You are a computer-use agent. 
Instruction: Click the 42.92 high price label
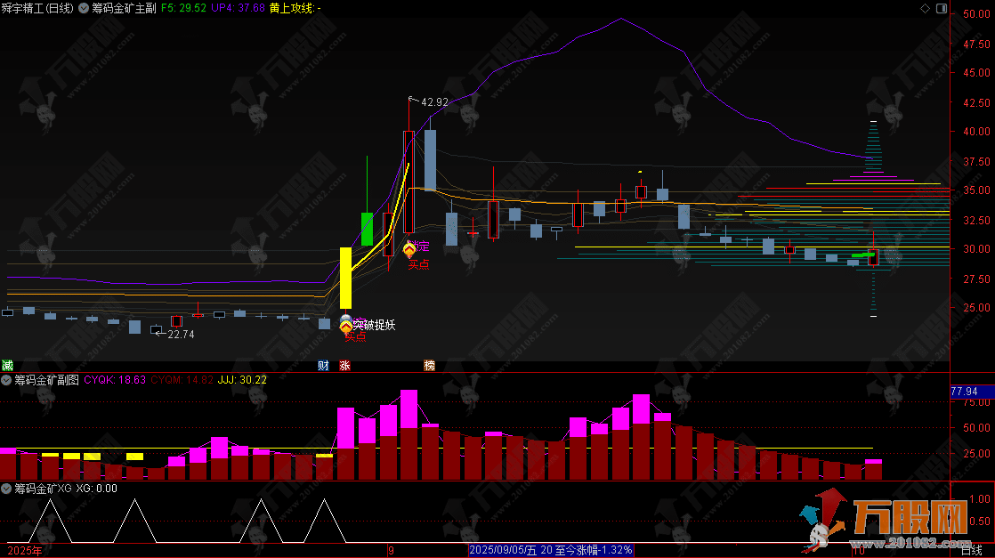point(433,102)
